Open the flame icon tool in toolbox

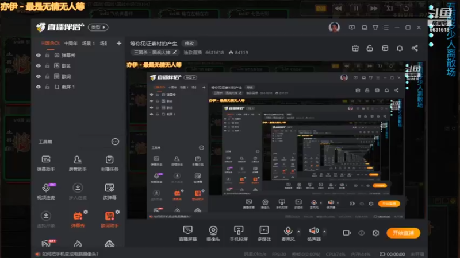78,244
